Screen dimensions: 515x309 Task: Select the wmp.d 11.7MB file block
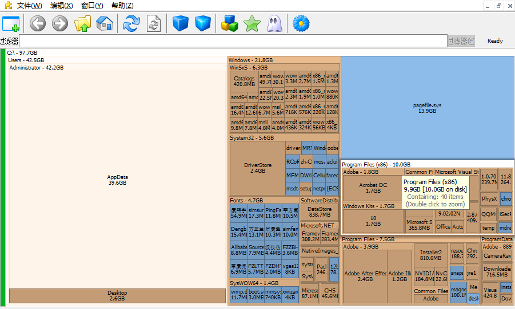239,294
